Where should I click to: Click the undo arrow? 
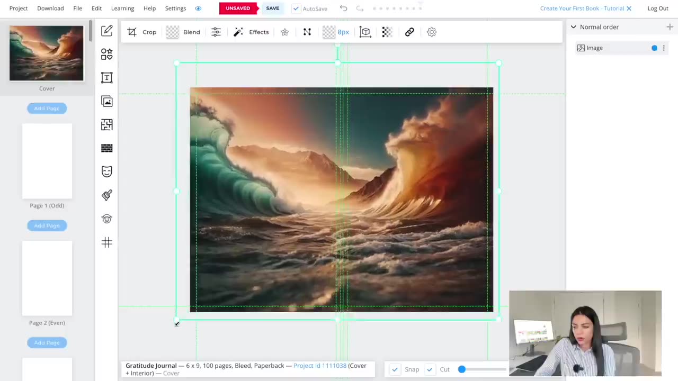pos(344,8)
